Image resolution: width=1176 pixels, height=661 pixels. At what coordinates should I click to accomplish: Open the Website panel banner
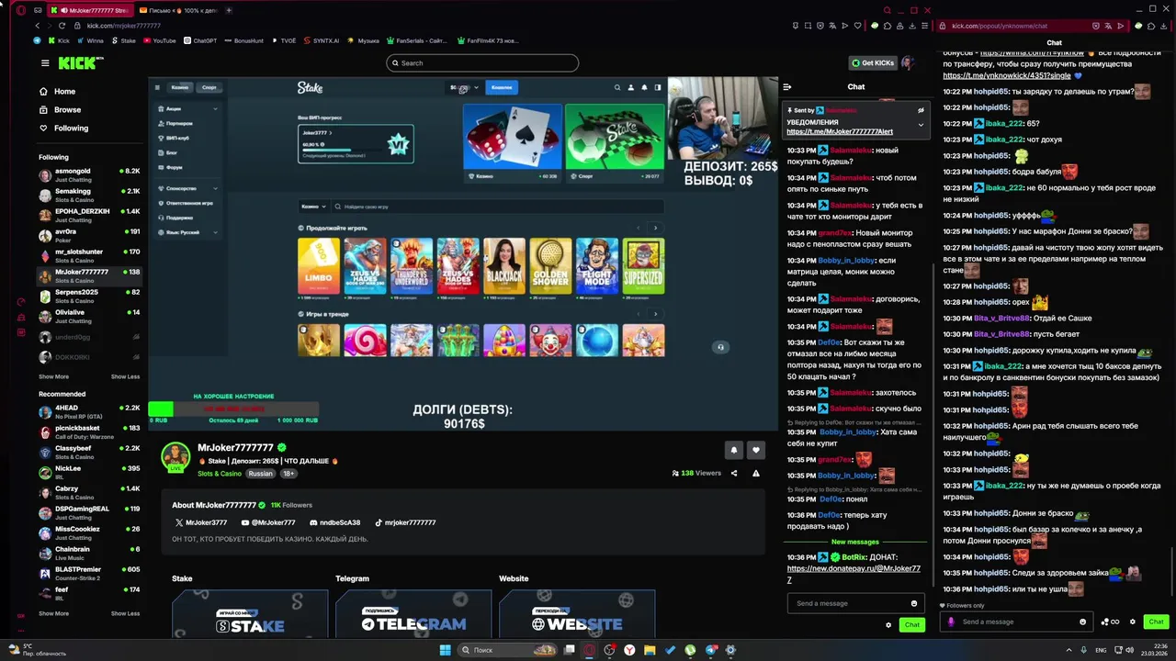[577, 613]
